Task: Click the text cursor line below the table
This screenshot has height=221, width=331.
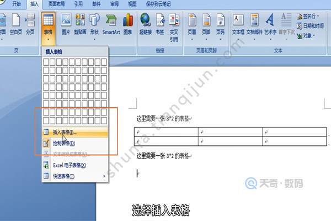Action: pyautogui.click(x=137, y=173)
